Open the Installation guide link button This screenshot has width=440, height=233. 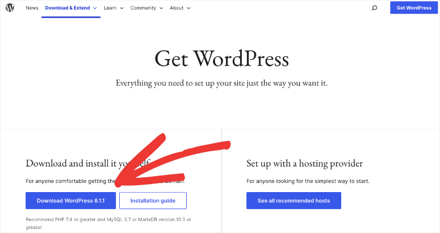click(x=153, y=201)
